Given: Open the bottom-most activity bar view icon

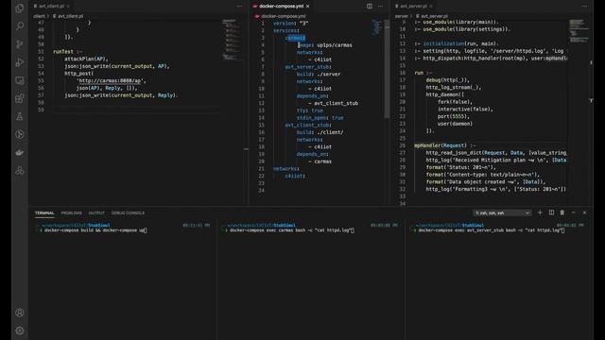Looking at the screenshot, I should [20, 170].
